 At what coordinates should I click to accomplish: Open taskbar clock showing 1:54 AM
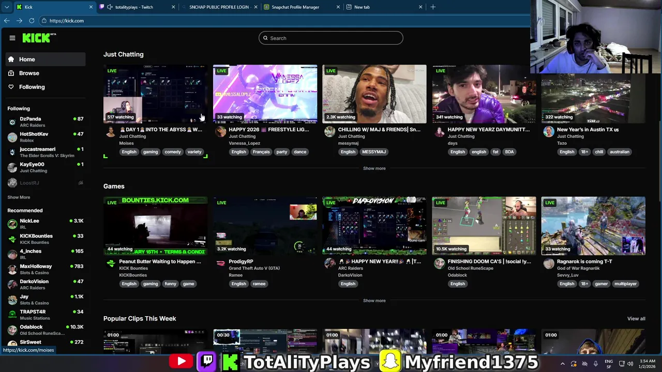(x=648, y=363)
